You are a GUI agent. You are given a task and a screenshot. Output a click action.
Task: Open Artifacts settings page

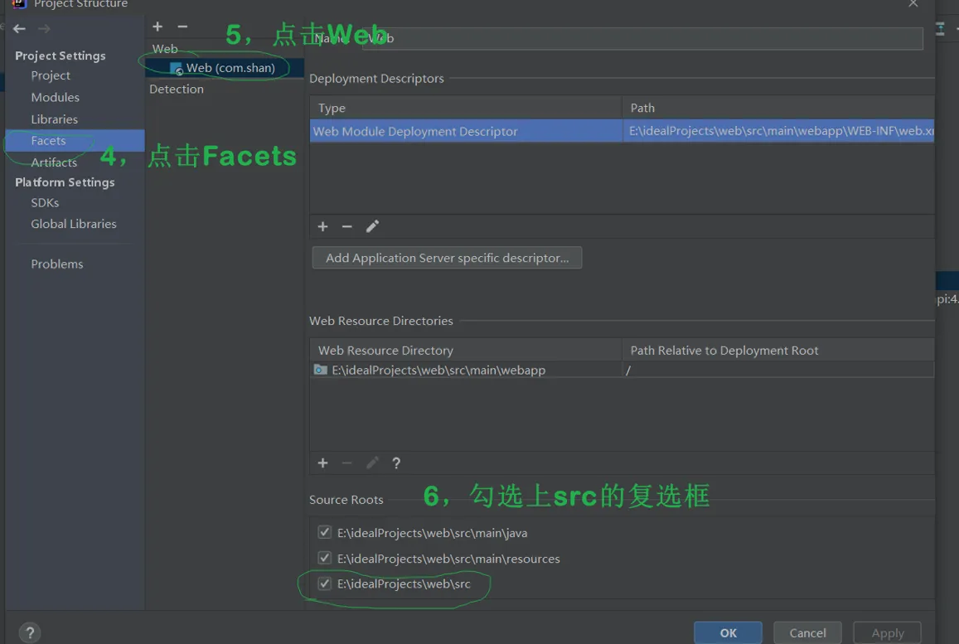point(54,162)
